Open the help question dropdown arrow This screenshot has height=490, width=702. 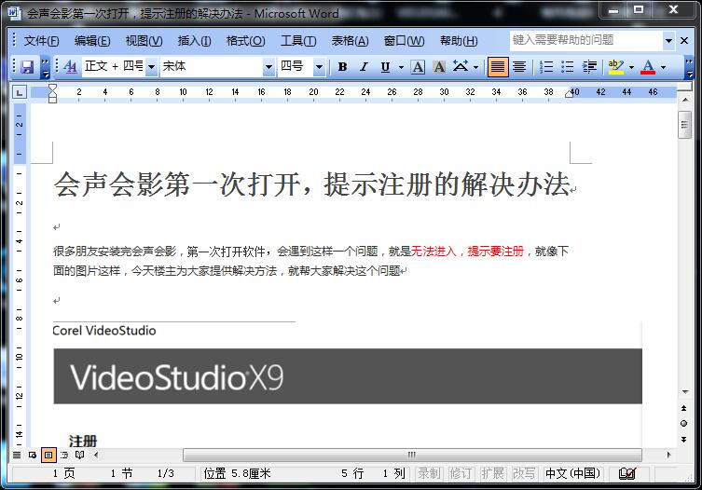point(668,41)
